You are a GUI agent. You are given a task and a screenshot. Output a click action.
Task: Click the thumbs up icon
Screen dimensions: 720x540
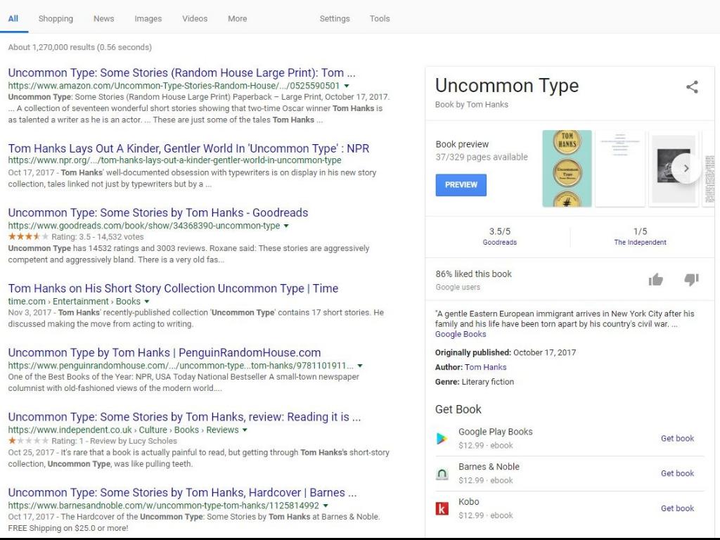point(655,280)
